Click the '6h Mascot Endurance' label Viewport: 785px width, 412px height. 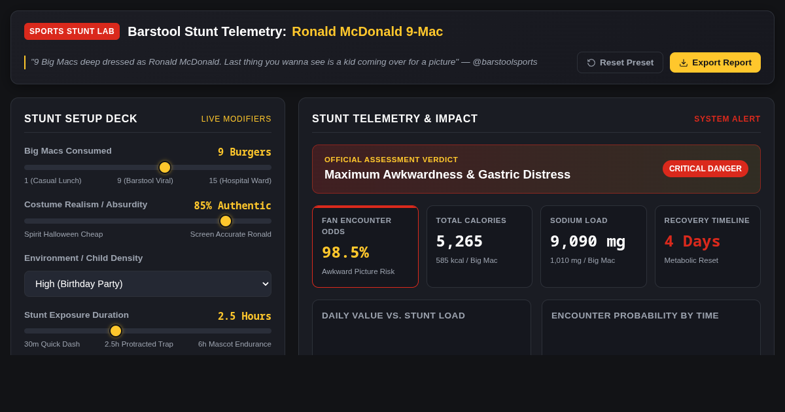click(x=235, y=344)
